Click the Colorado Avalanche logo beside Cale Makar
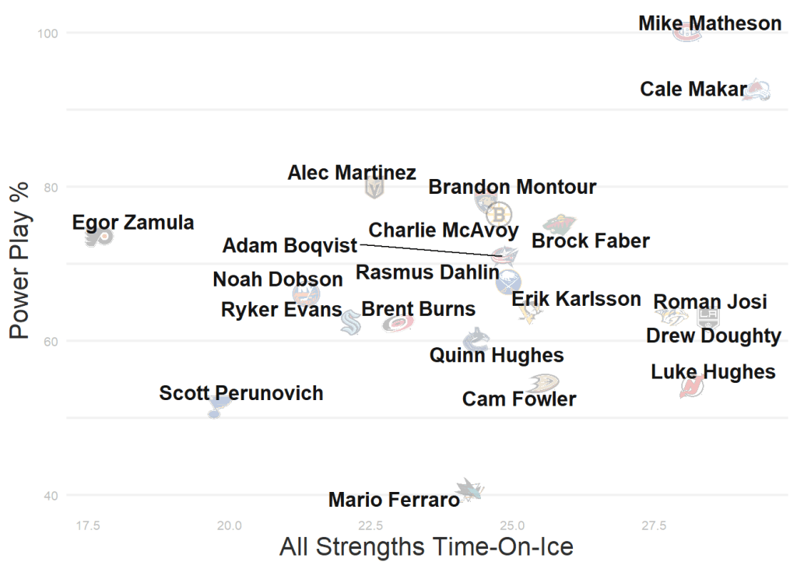 pos(757,90)
